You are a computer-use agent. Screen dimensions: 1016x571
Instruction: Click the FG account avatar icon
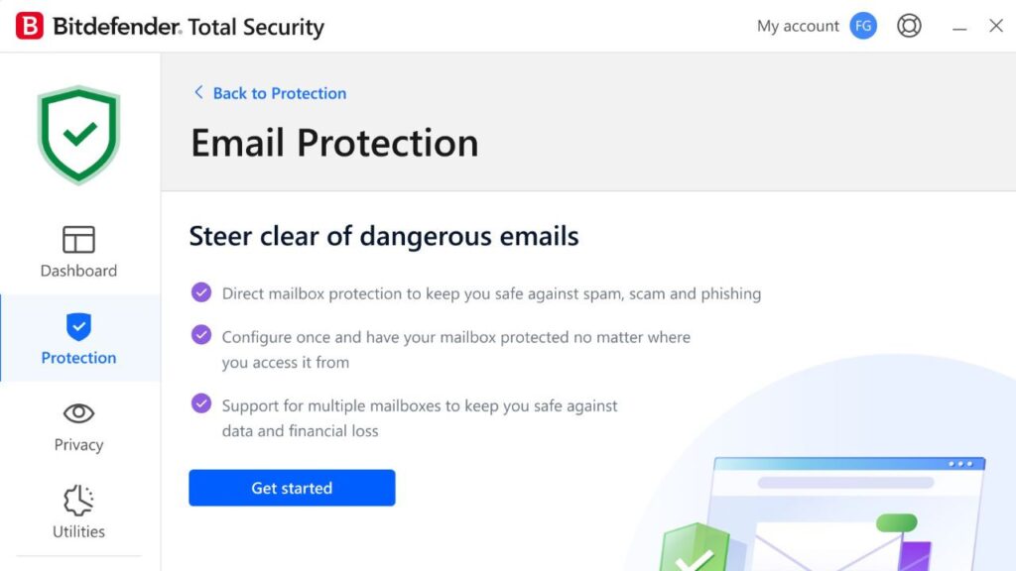tap(863, 25)
